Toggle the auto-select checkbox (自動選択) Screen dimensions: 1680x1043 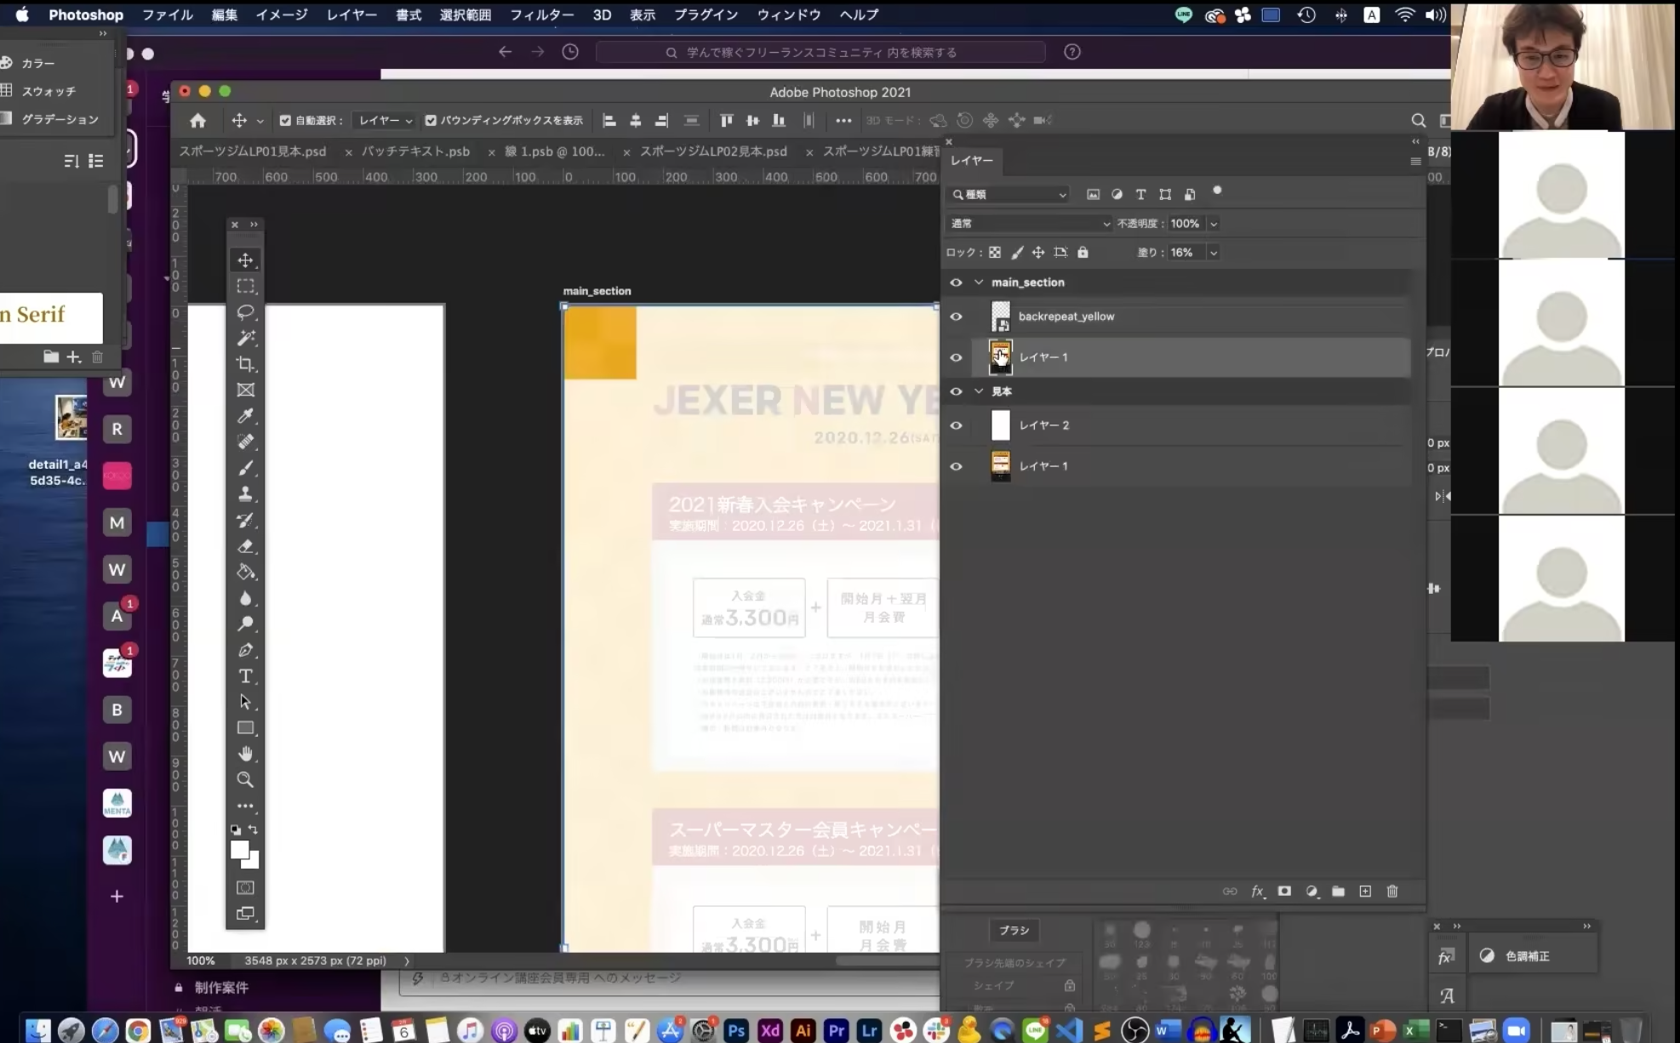pos(285,120)
